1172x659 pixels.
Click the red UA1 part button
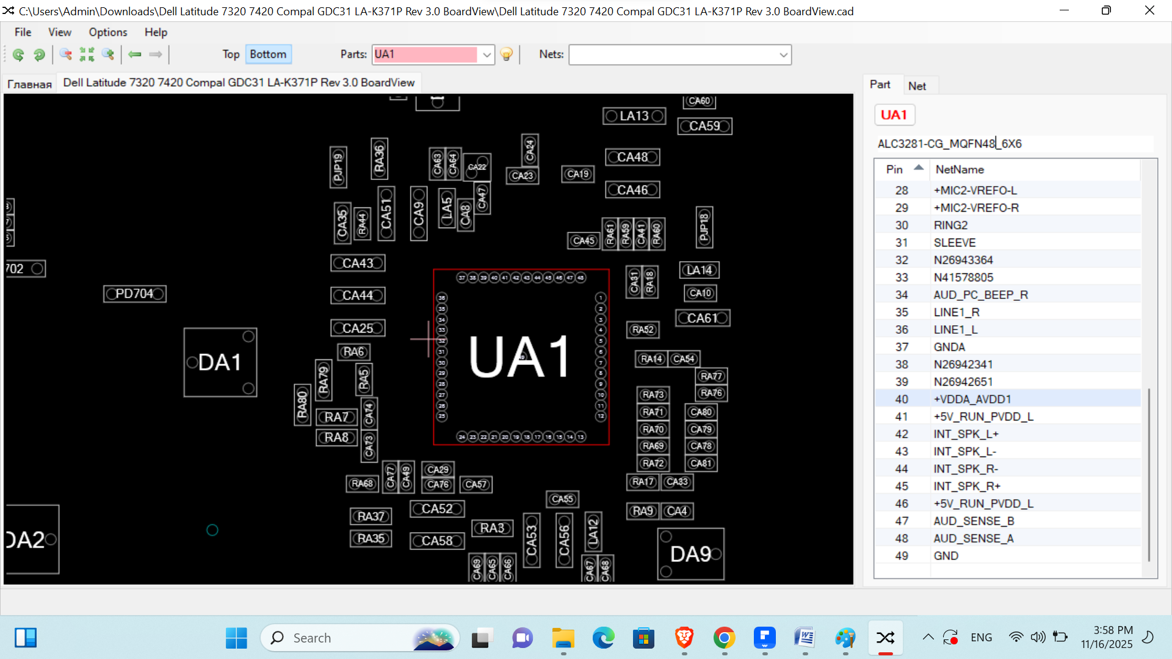click(894, 115)
